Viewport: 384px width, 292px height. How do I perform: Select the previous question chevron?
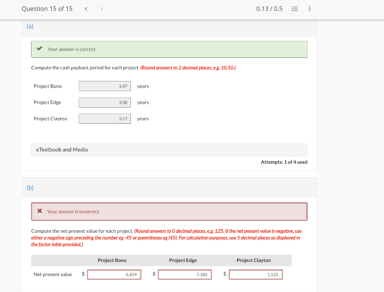(x=85, y=8)
